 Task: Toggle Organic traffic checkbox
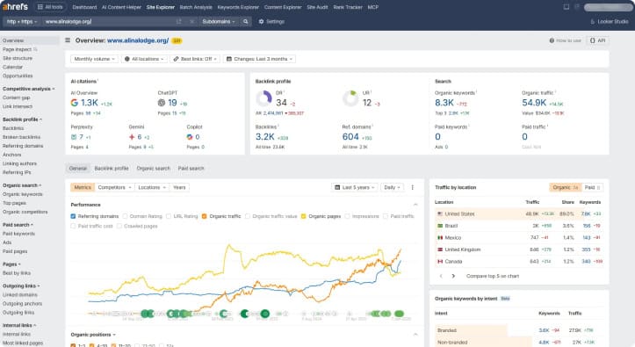(x=205, y=216)
